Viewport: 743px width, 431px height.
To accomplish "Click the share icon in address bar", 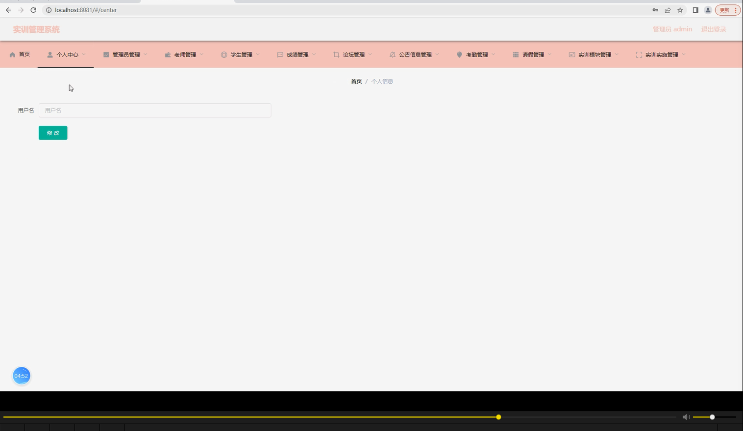I will click(668, 10).
